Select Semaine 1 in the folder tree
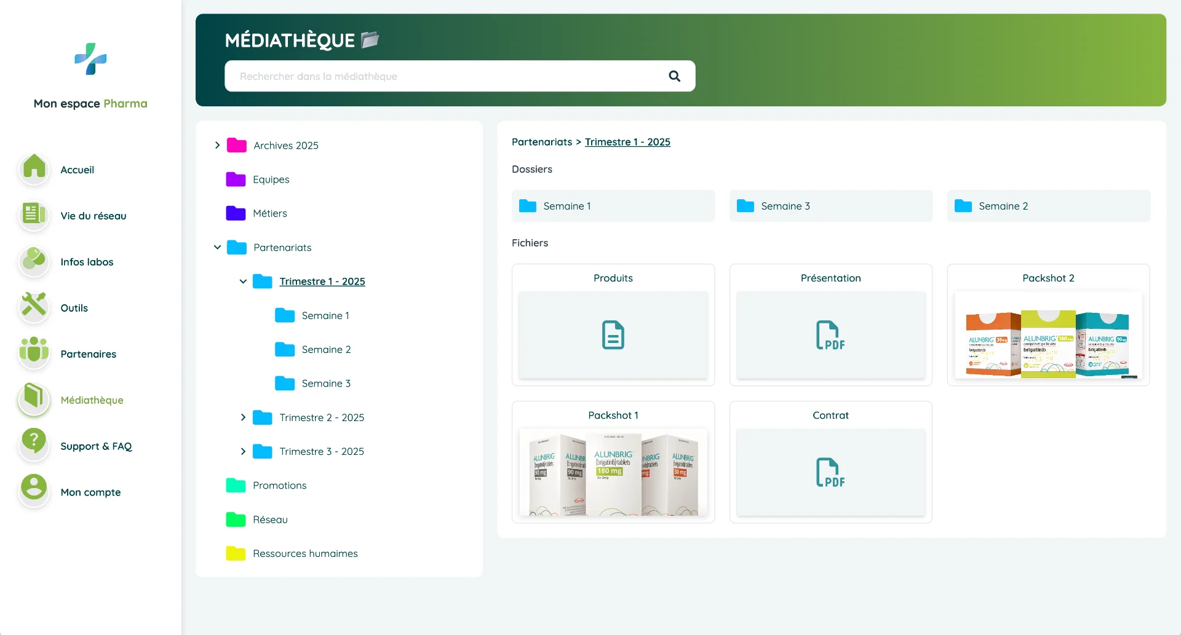 [325, 315]
